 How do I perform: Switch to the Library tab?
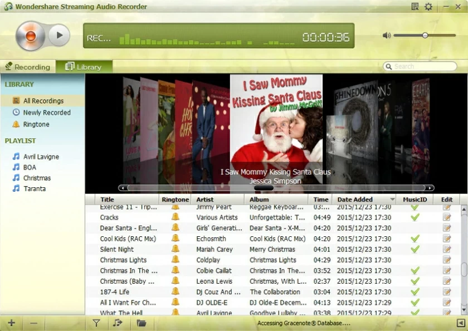point(85,66)
